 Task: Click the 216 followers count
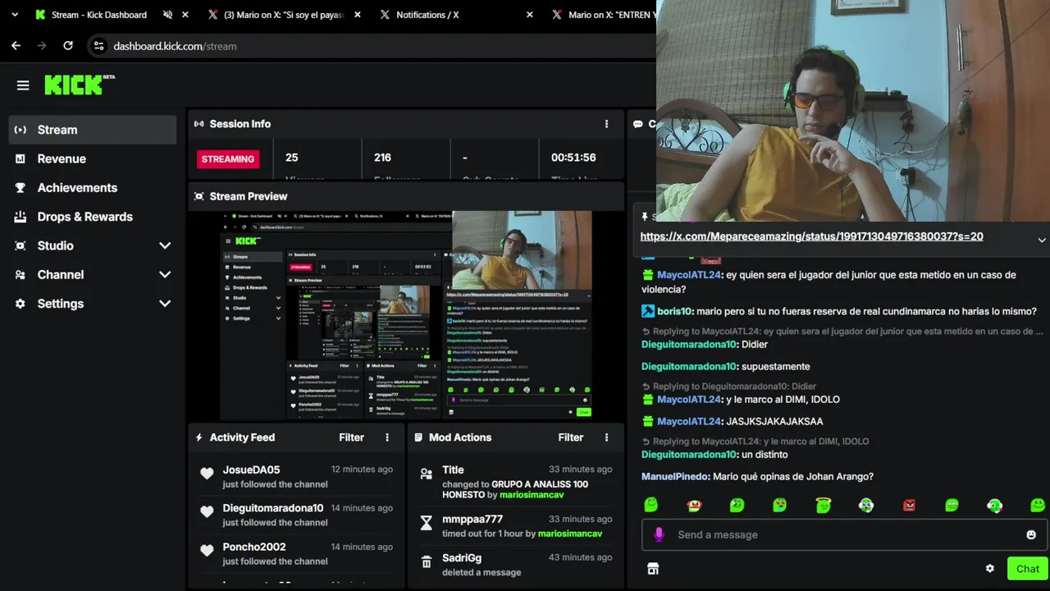(x=382, y=158)
